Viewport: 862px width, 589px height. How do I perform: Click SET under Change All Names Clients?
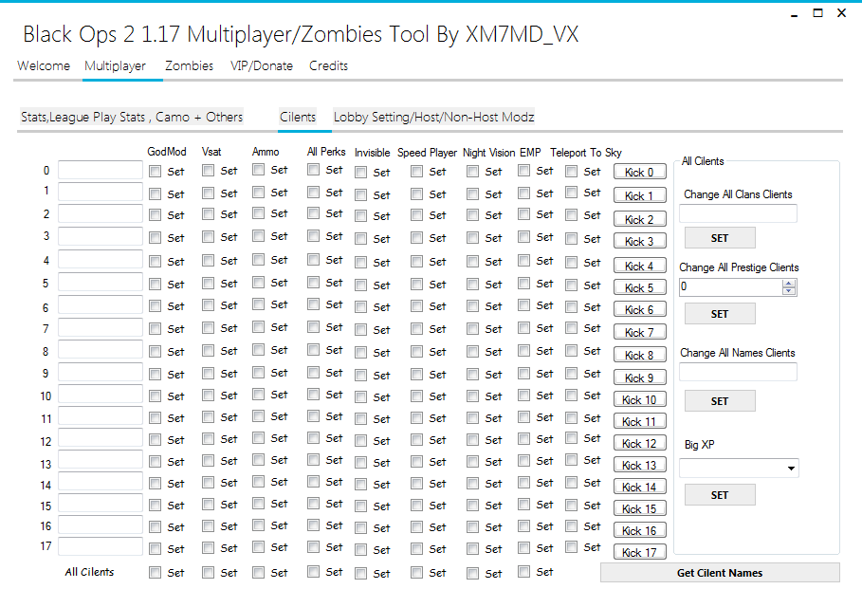720,401
